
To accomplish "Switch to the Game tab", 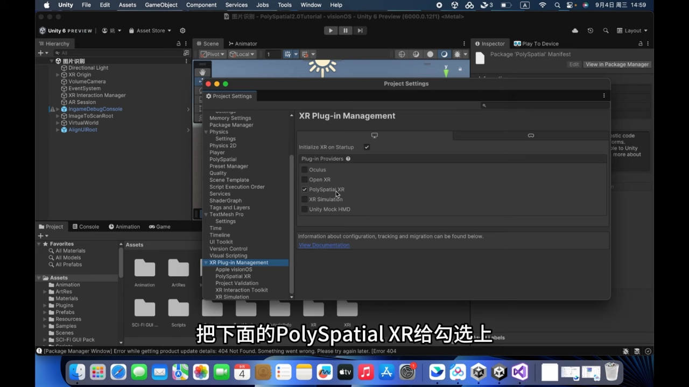I will pos(160,227).
